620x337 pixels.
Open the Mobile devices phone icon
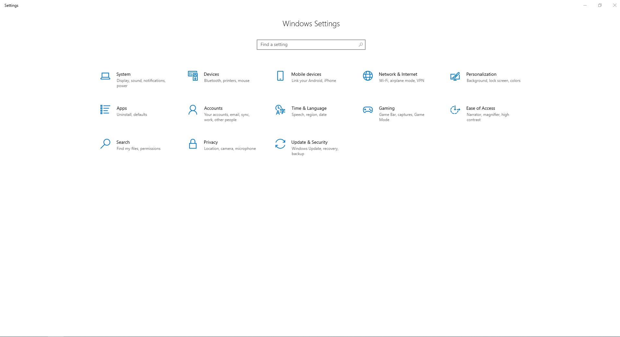[x=280, y=76]
